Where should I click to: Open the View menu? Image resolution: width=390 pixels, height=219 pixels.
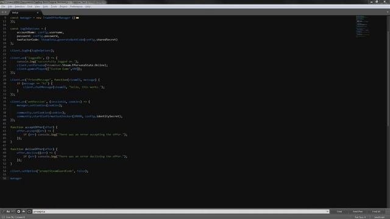[x=37, y=7]
